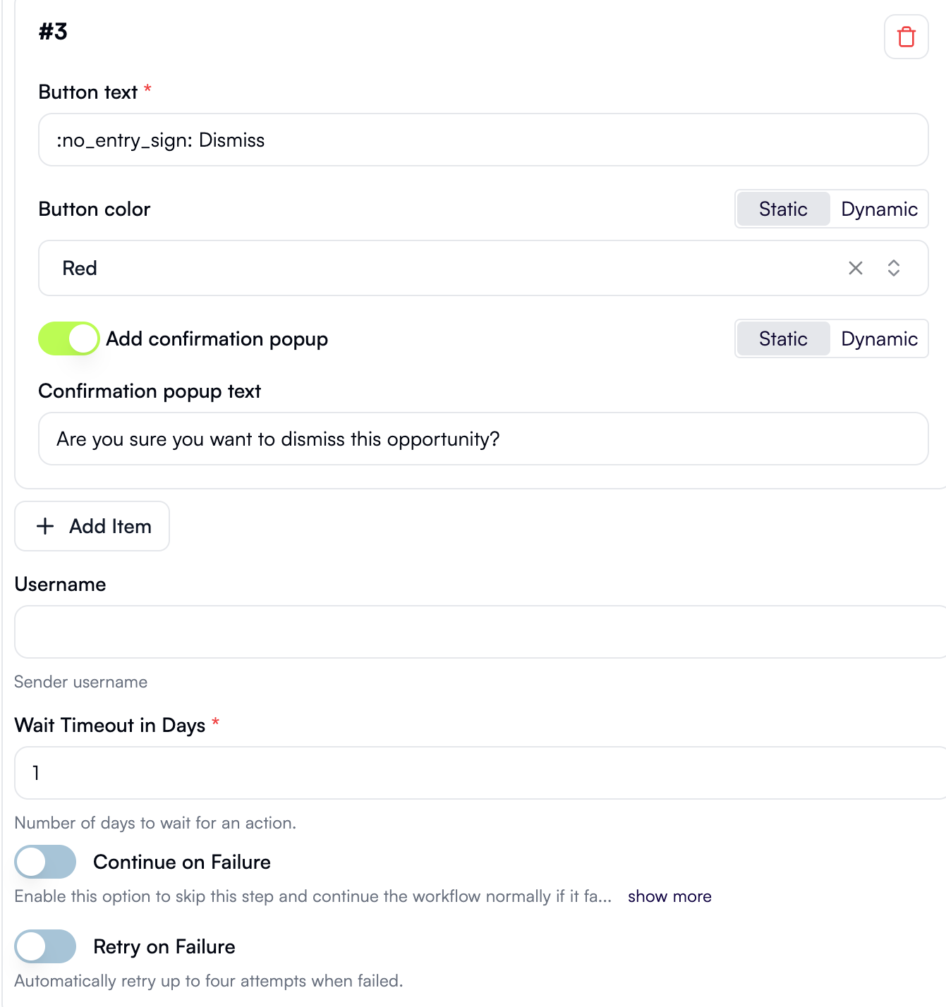
Task: Click the show more link
Action: (669, 896)
